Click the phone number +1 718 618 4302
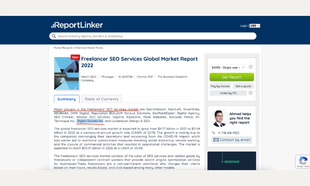The image size is (310, 186). [229, 133]
